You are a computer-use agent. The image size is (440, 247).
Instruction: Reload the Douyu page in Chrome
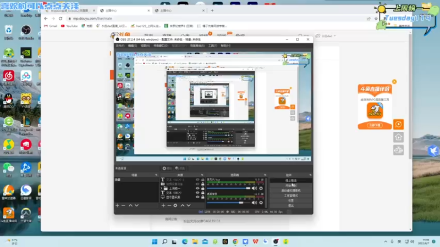[61, 19]
